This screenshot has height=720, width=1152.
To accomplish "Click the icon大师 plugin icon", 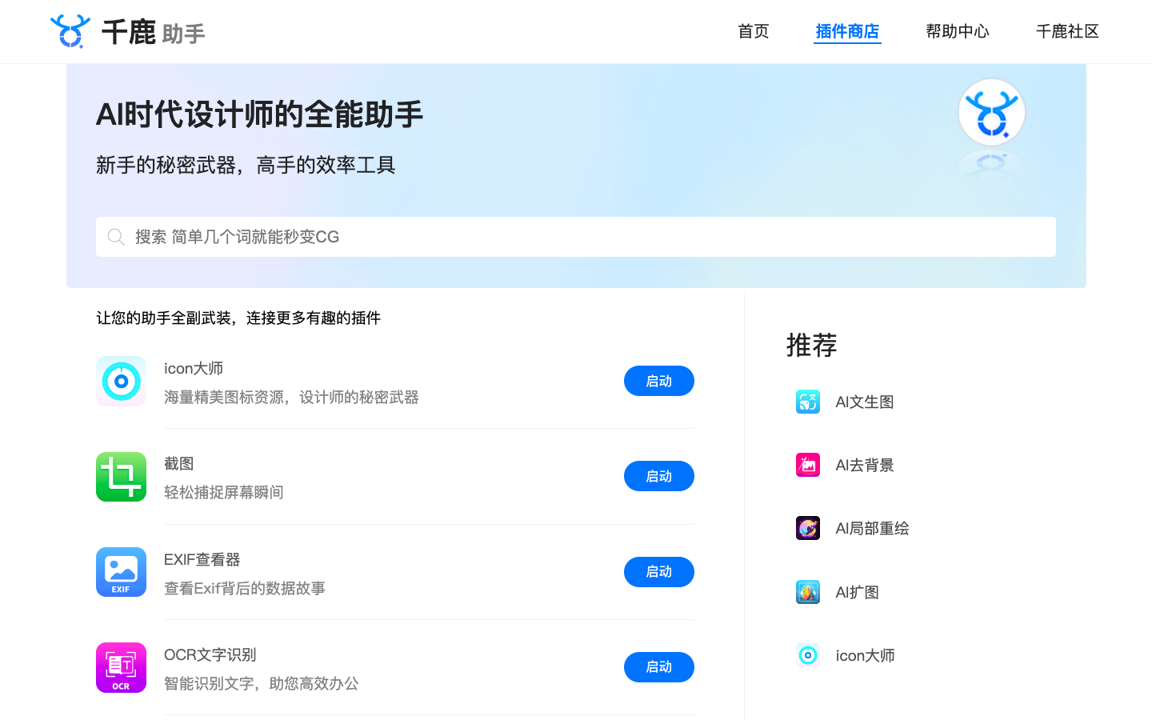I will (x=121, y=381).
